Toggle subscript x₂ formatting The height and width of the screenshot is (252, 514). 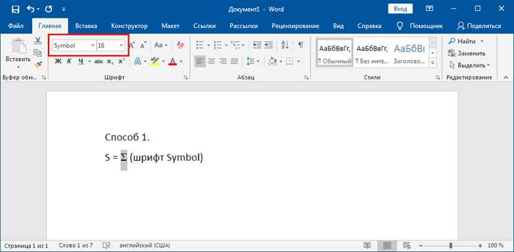click(x=110, y=61)
